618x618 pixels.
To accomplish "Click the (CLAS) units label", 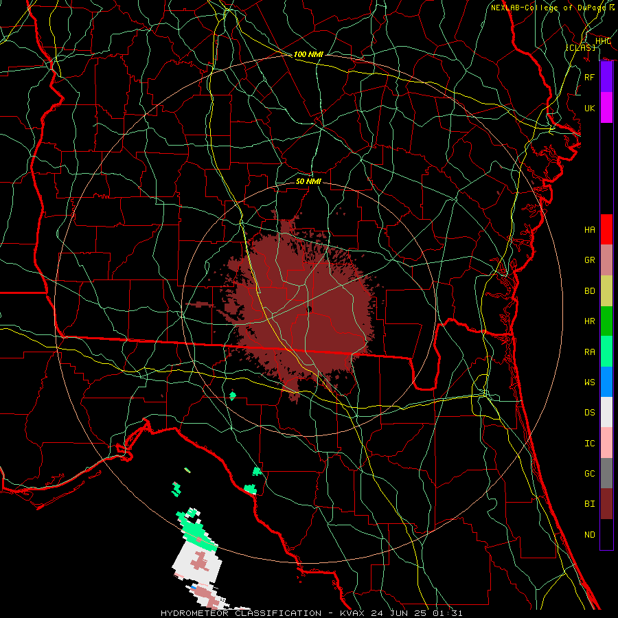I will coord(580,47).
